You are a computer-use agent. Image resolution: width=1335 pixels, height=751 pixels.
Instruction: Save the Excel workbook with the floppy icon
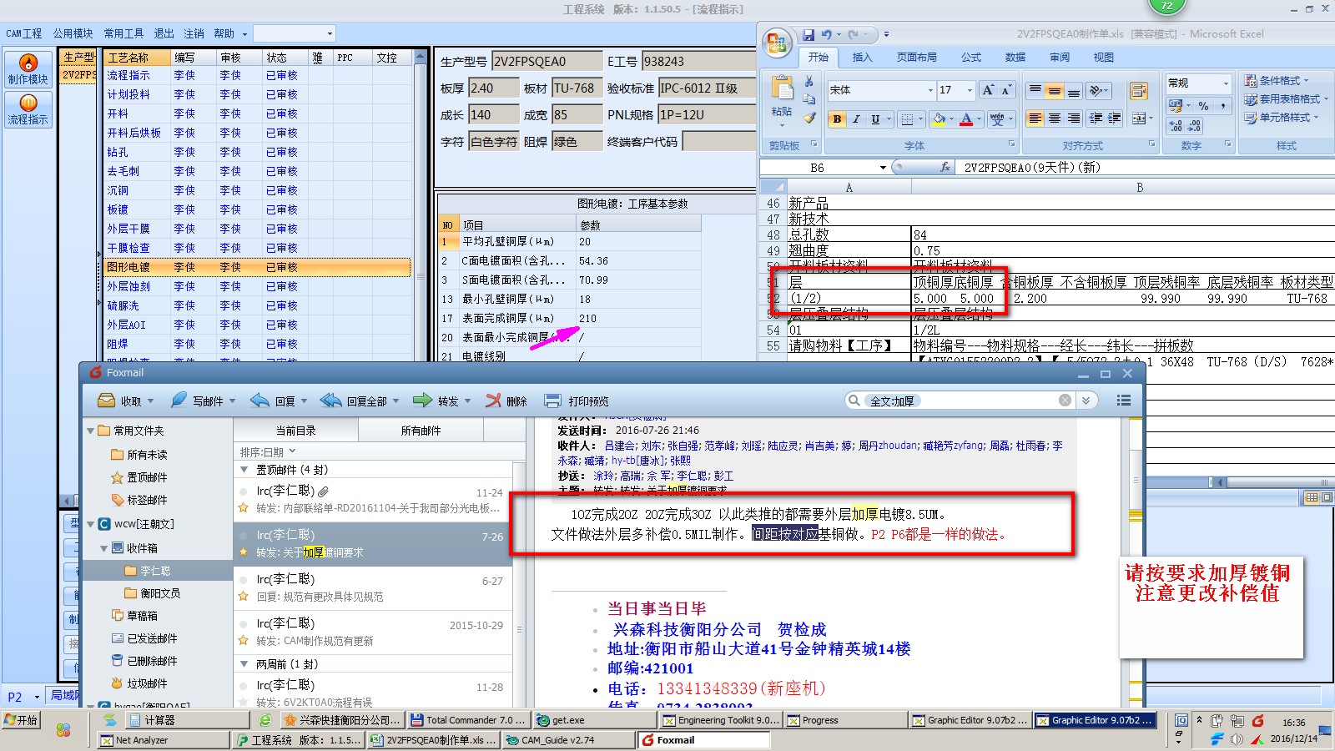pos(808,35)
